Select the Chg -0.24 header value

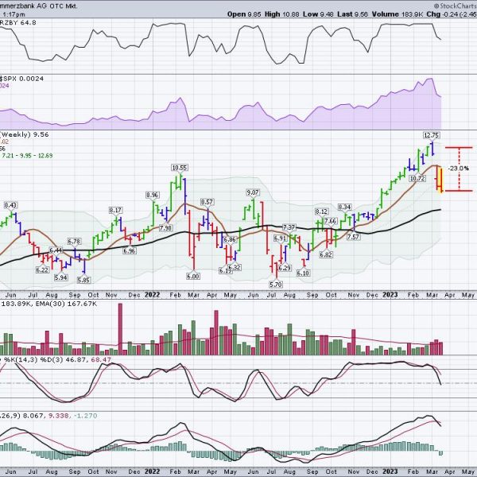tap(444, 14)
